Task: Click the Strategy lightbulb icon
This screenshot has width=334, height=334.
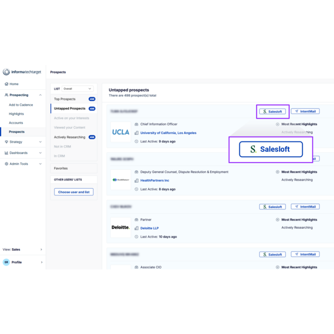Action: (x=6, y=142)
